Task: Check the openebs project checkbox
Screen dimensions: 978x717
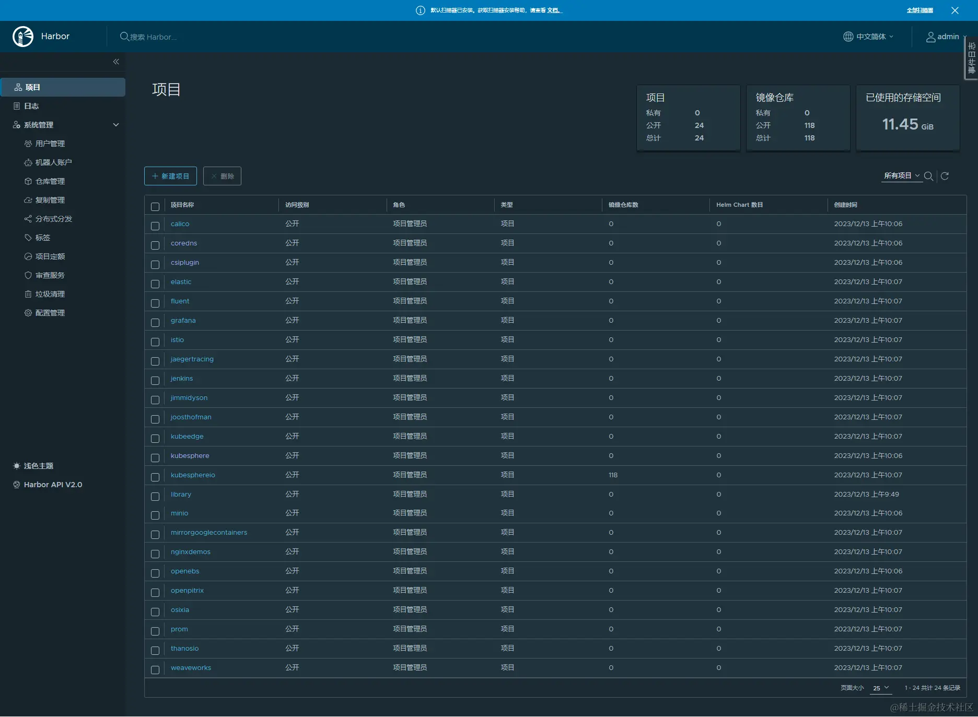Action: click(155, 573)
